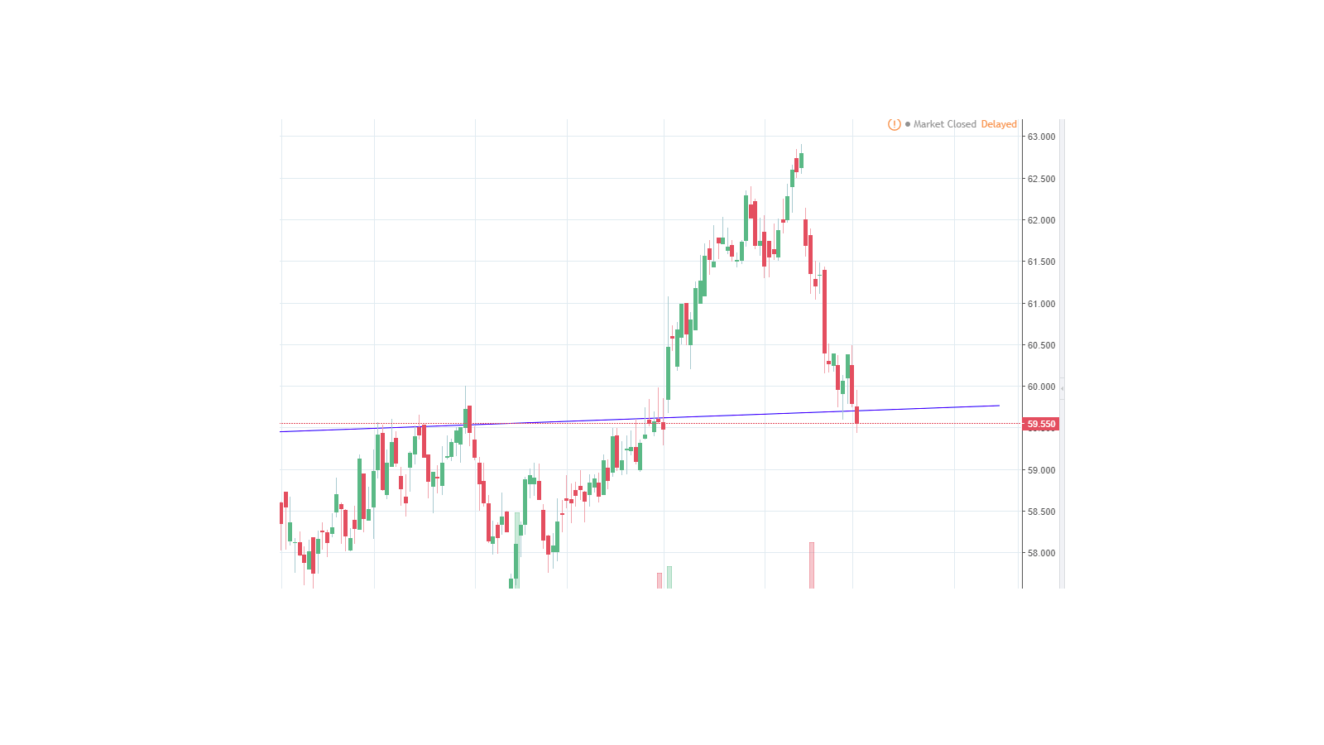Click the 61.000 price axis label
Viewport: 1324px width, 745px height.
click(x=1041, y=304)
